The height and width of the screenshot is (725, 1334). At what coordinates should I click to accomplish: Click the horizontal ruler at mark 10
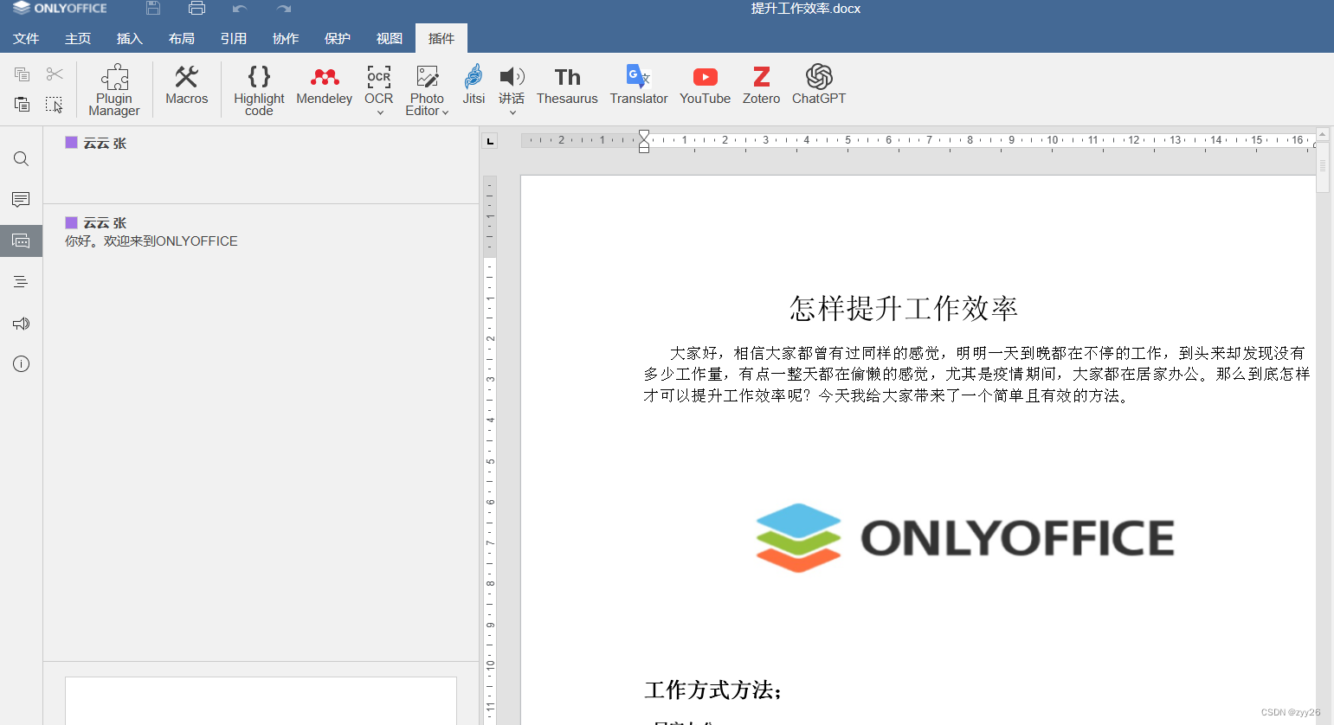(x=1052, y=140)
